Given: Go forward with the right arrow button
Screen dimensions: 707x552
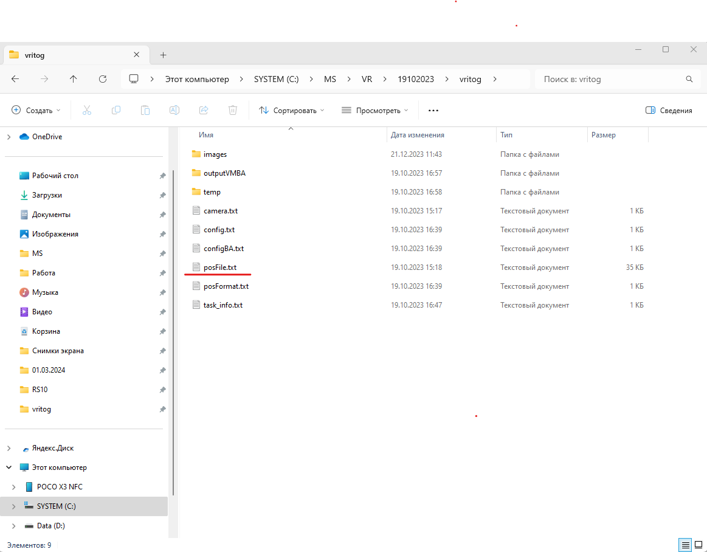Looking at the screenshot, I should (x=44, y=79).
